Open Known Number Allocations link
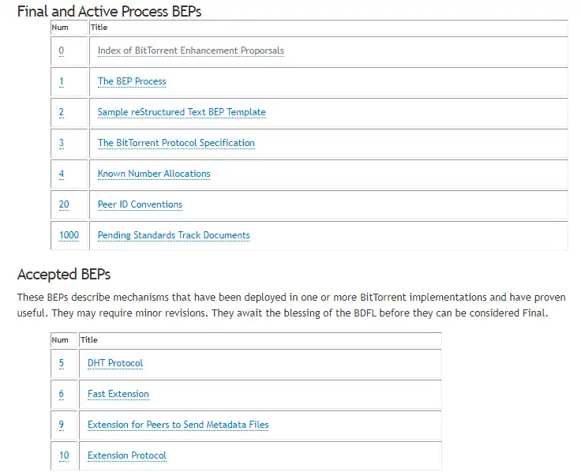581x472 pixels. (154, 174)
